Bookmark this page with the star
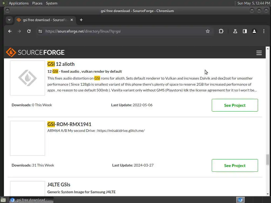This screenshot has height=203, width=271. pyautogui.click(x=207, y=31)
